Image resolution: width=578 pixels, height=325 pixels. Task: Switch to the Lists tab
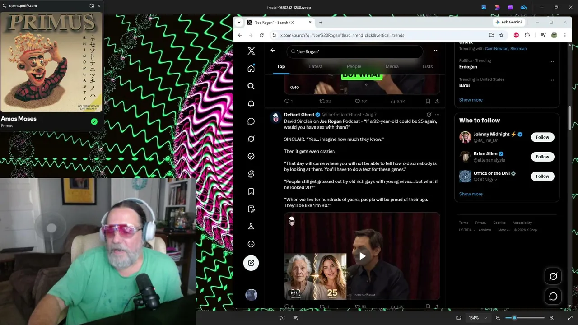427,66
